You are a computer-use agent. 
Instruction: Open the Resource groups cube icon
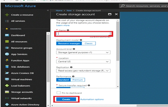(7, 48)
